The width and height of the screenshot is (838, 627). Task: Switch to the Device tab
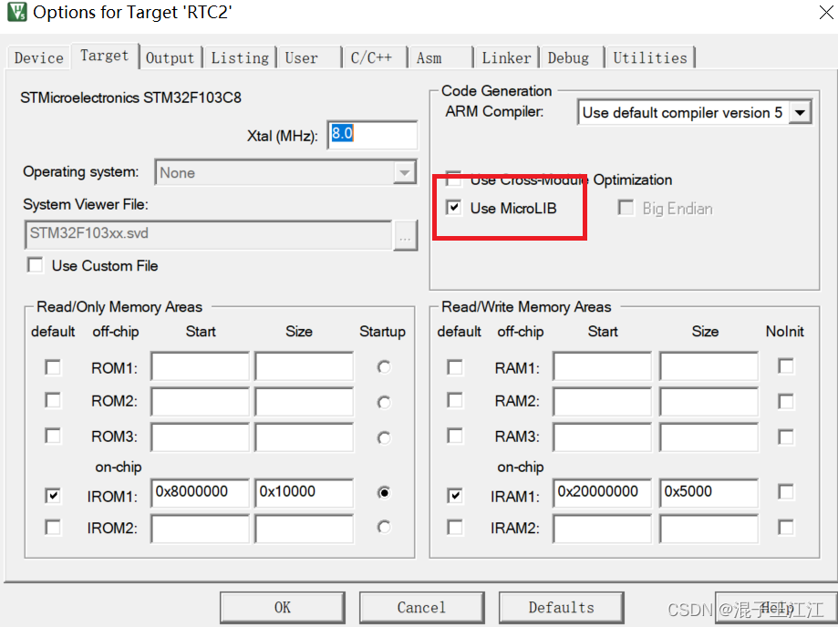[x=38, y=57]
